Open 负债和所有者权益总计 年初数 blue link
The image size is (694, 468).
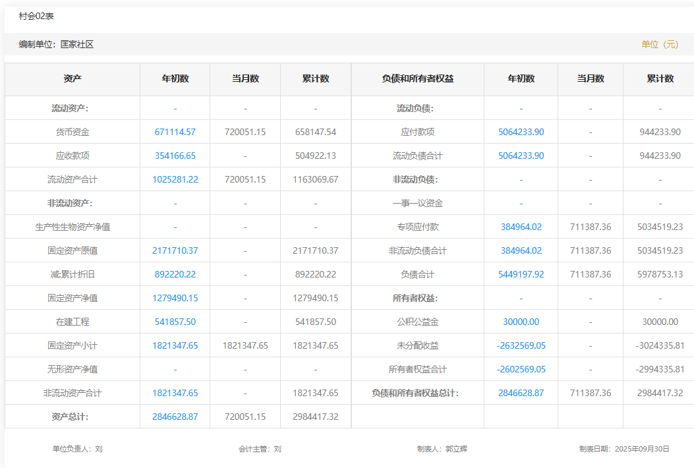521,393
